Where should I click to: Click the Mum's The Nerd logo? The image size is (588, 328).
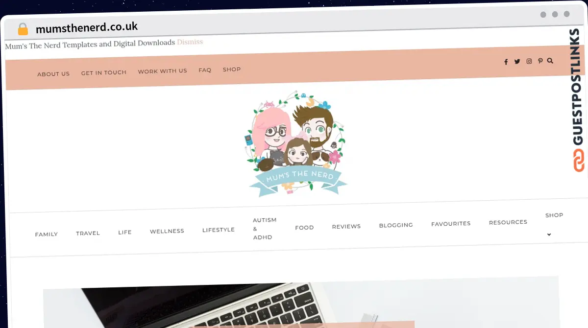[296, 143]
